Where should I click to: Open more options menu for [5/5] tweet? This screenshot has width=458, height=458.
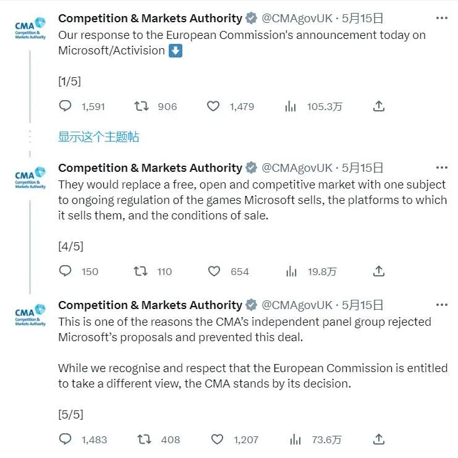click(442, 305)
